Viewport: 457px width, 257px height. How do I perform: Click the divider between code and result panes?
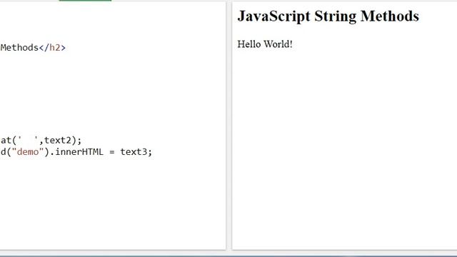(x=228, y=126)
